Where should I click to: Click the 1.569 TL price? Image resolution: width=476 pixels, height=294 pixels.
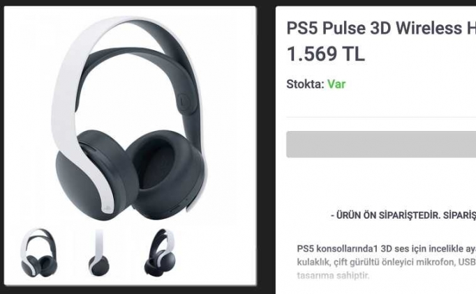(x=325, y=54)
